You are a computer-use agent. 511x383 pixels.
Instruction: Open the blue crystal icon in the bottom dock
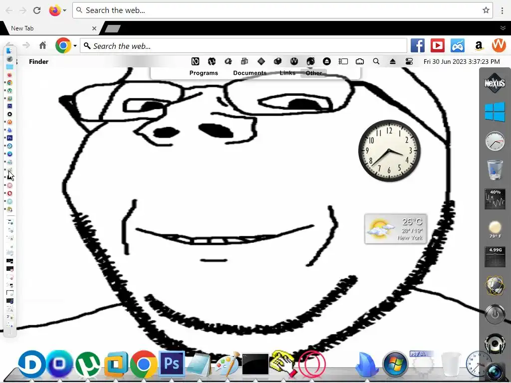click(x=367, y=365)
